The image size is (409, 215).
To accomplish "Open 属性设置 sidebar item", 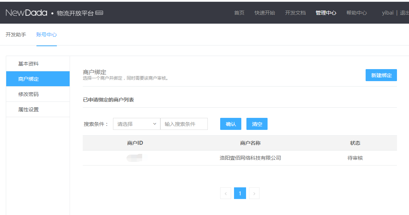I will 28,110.
